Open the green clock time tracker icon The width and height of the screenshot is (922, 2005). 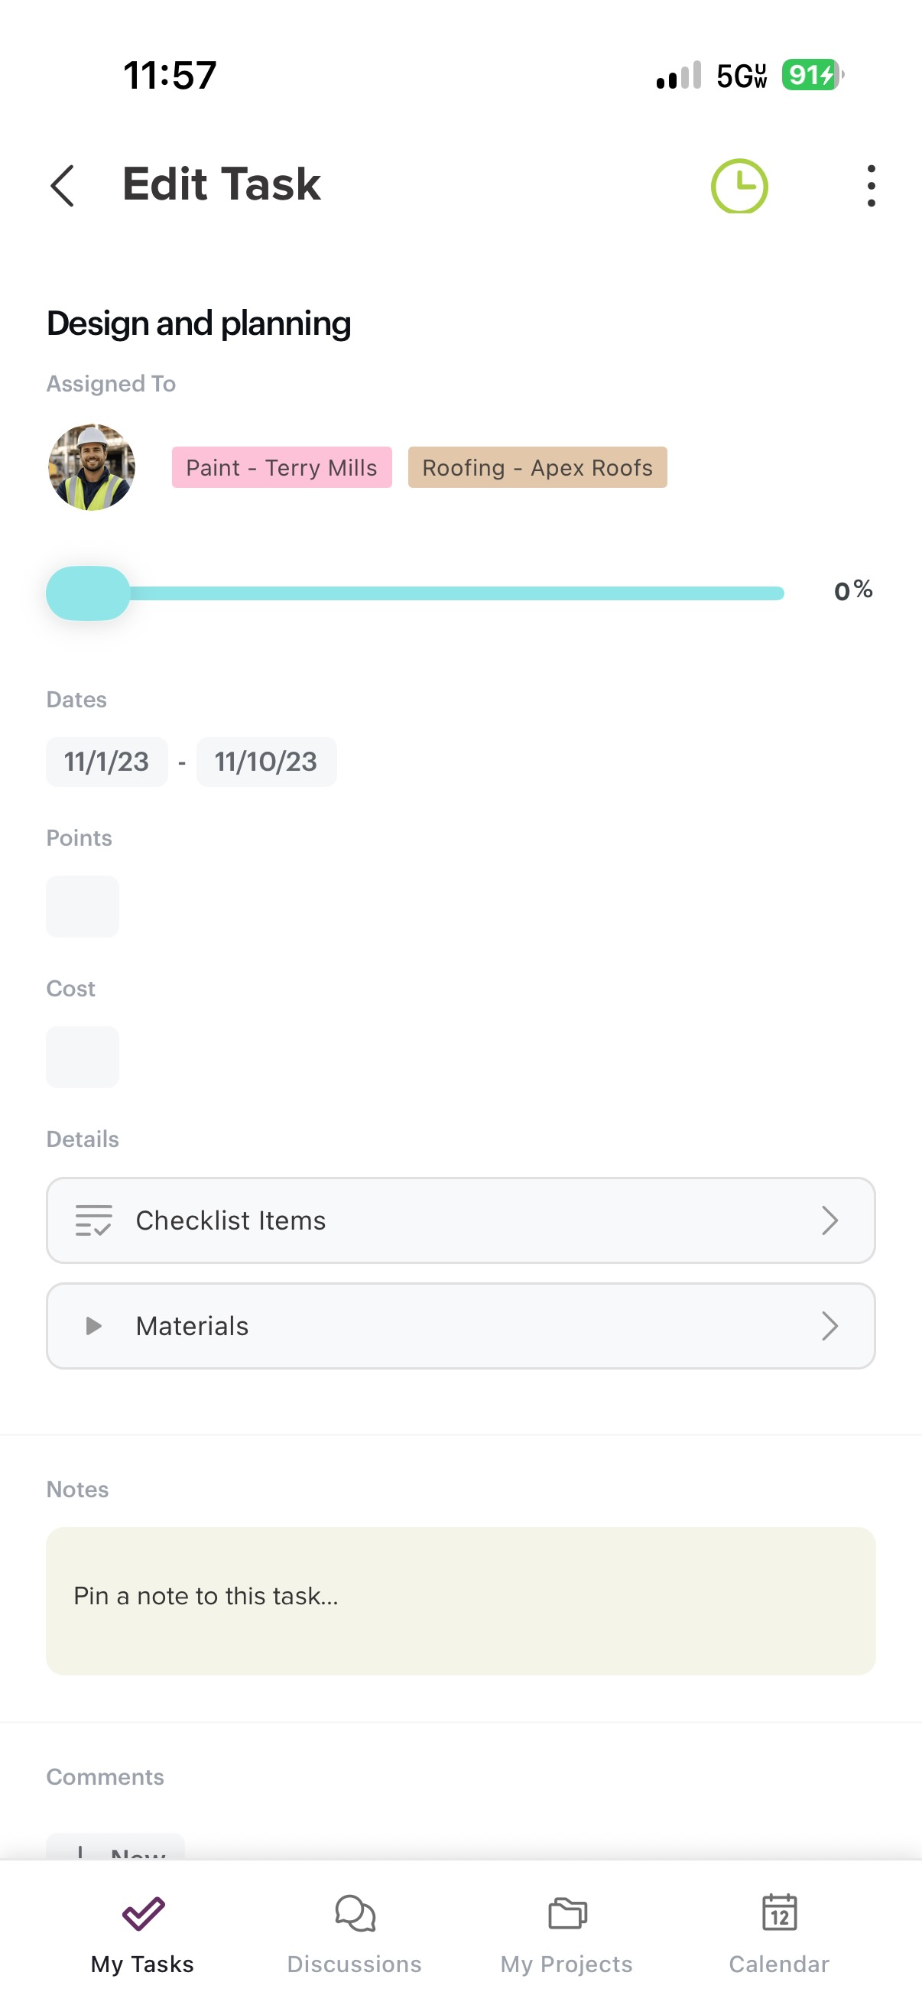739,185
